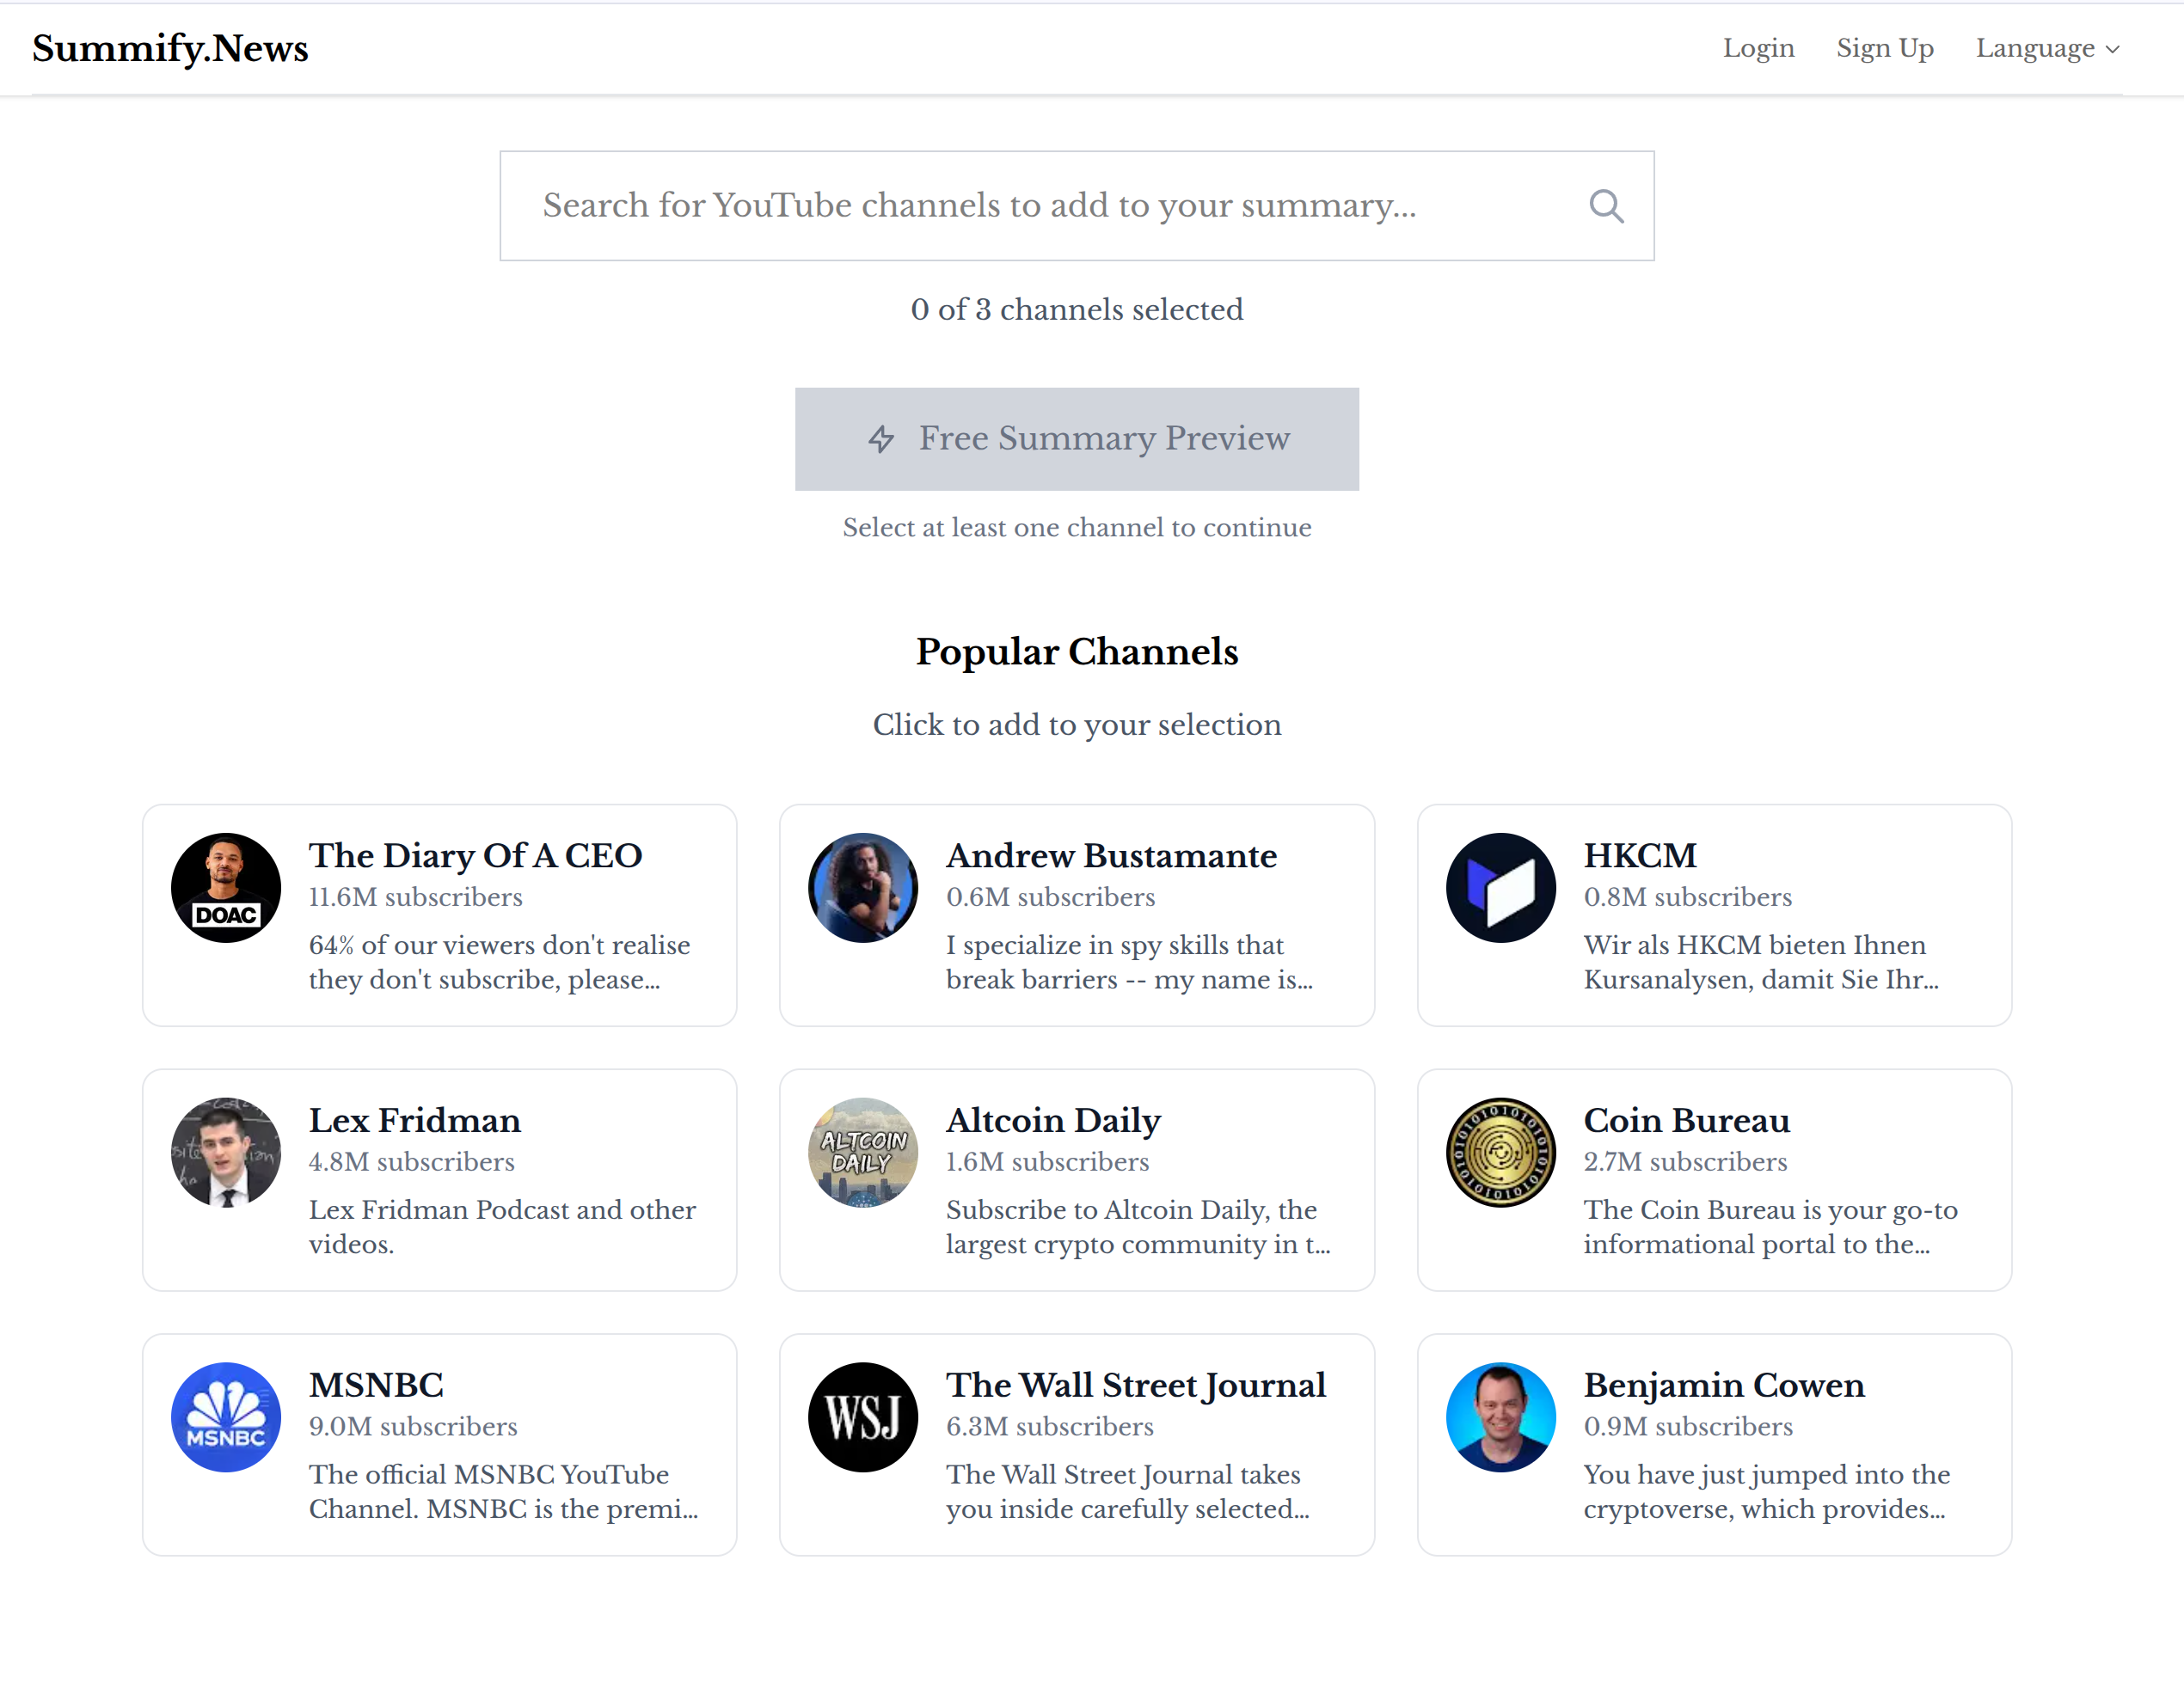Viewport: 2184px width, 1695px height.
Task: Add Andrew Bustamante to your selection
Action: 1076,915
